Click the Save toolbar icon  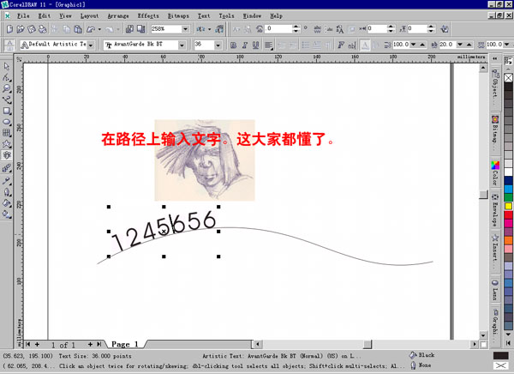point(32,29)
